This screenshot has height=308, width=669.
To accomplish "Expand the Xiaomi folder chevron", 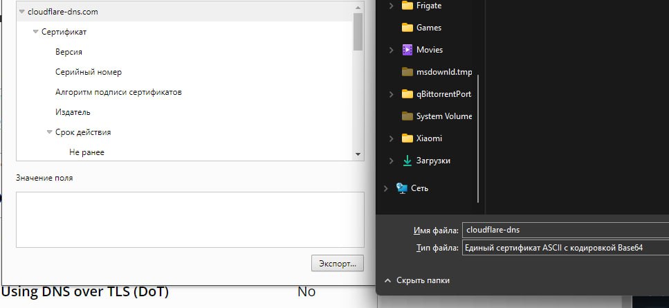I will 391,138.
